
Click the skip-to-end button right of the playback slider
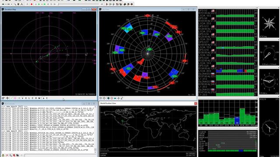coord(102,4)
